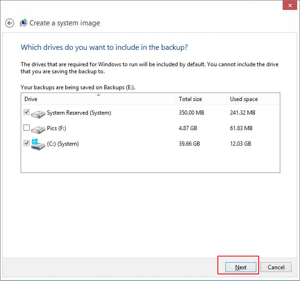300x281 pixels.
Task: Toggle the (C:) (System) checkbox
Action: tap(26, 143)
